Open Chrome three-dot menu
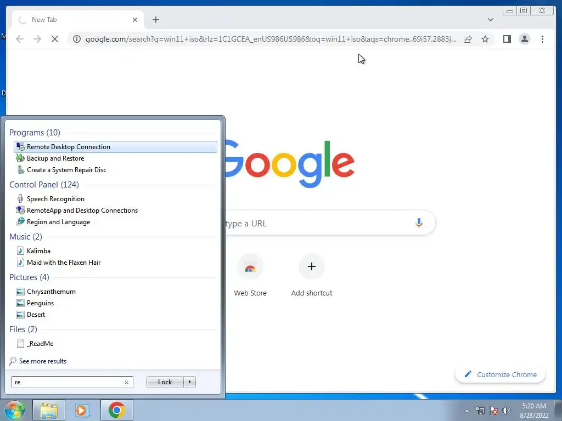Viewport: 562px width, 421px height. click(542, 39)
